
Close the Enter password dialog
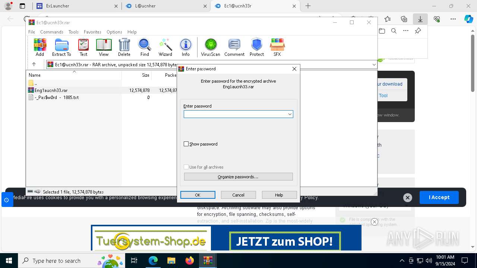pos(294,69)
